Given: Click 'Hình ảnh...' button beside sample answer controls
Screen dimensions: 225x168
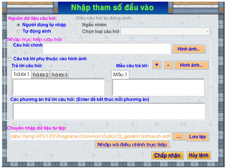Looking at the screenshot, I should 191,65.
